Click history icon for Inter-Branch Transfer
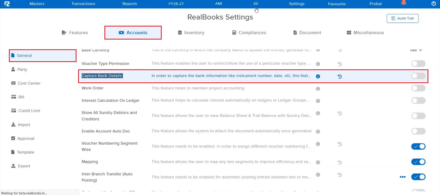Viewport: 440px width, 195px height. [340, 175]
